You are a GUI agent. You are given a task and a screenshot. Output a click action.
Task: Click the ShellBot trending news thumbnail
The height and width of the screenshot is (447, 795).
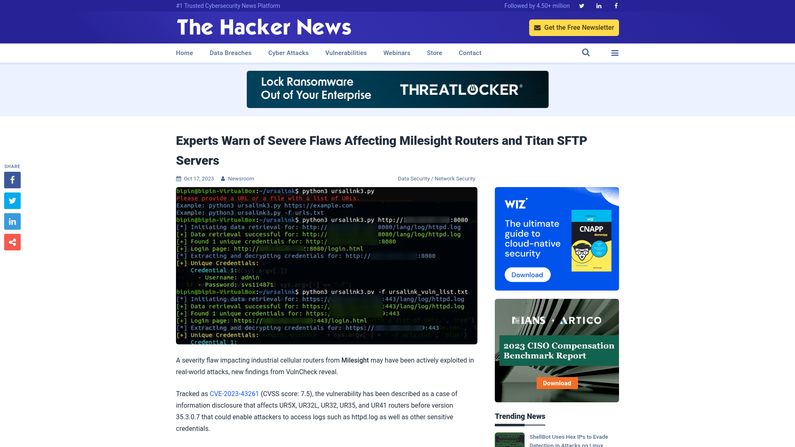tap(509, 440)
